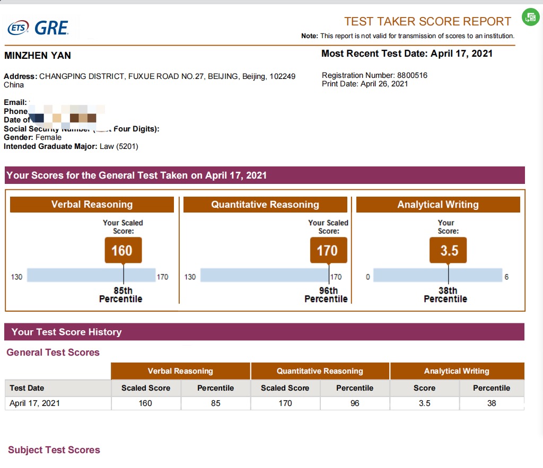The height and width of the screenshot is (468, 543).
Task: Click the Registration Number 8800516 text
Action: [374, 75]
